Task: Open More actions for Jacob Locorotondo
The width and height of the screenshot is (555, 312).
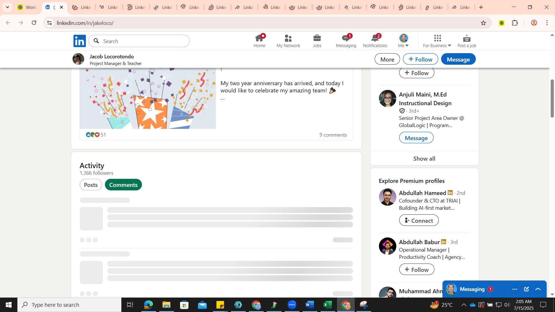Action: point(387,59)
